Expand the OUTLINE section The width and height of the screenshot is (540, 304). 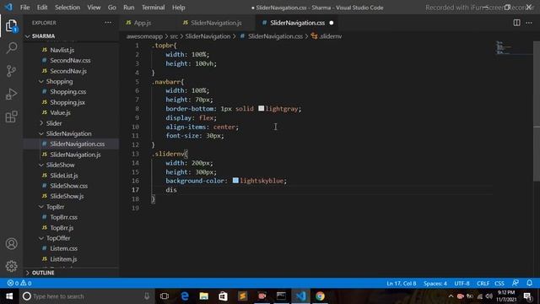coord(43,273)
